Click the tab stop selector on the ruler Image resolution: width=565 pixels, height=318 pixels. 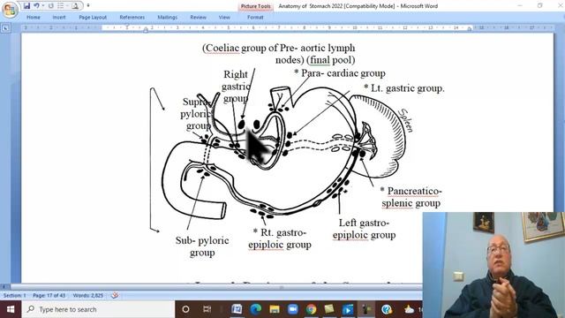[5, 28]
